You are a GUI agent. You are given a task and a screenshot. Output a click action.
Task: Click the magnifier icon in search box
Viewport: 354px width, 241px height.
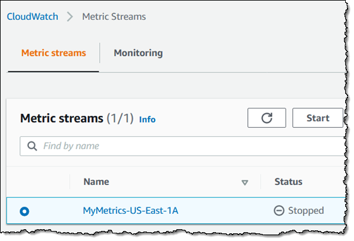(x=31, y=146)
